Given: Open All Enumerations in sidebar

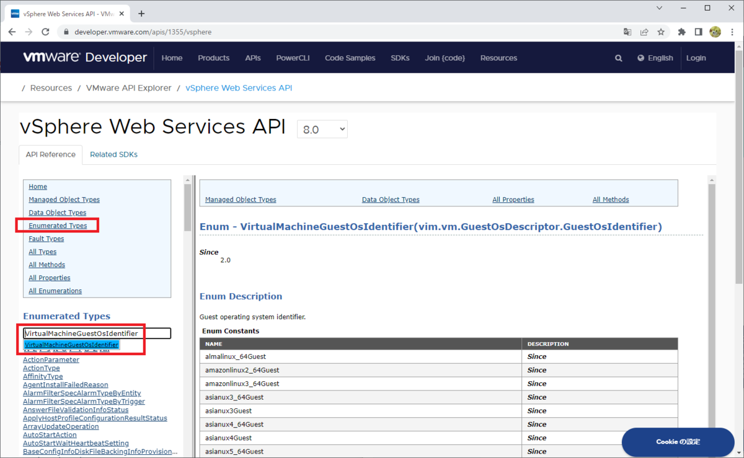Looking at the screenshot, I should pyautogui.click(x=55, y=291).
